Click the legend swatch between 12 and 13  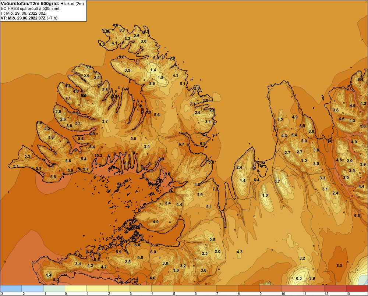pyautogui.click(x=335, y=289)
